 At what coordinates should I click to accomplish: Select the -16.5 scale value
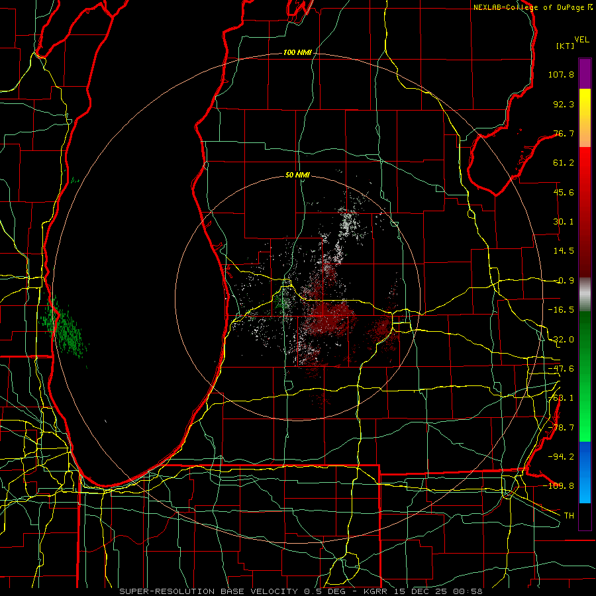(x=561, y=310)
